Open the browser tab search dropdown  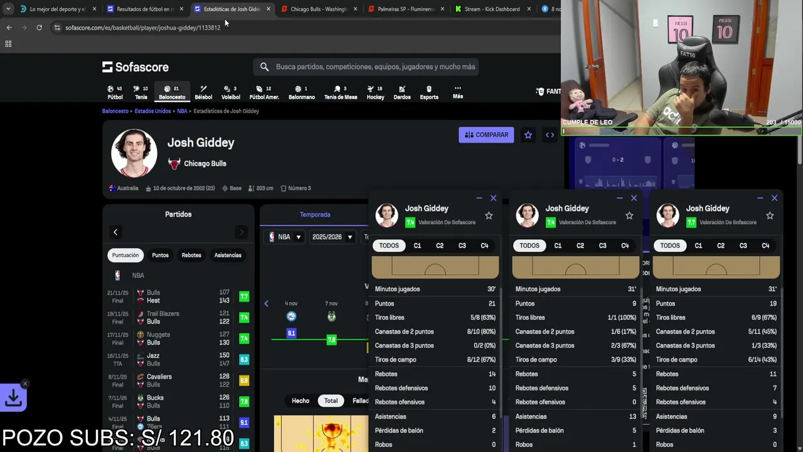pyautogui.click(x=8, y=9)
